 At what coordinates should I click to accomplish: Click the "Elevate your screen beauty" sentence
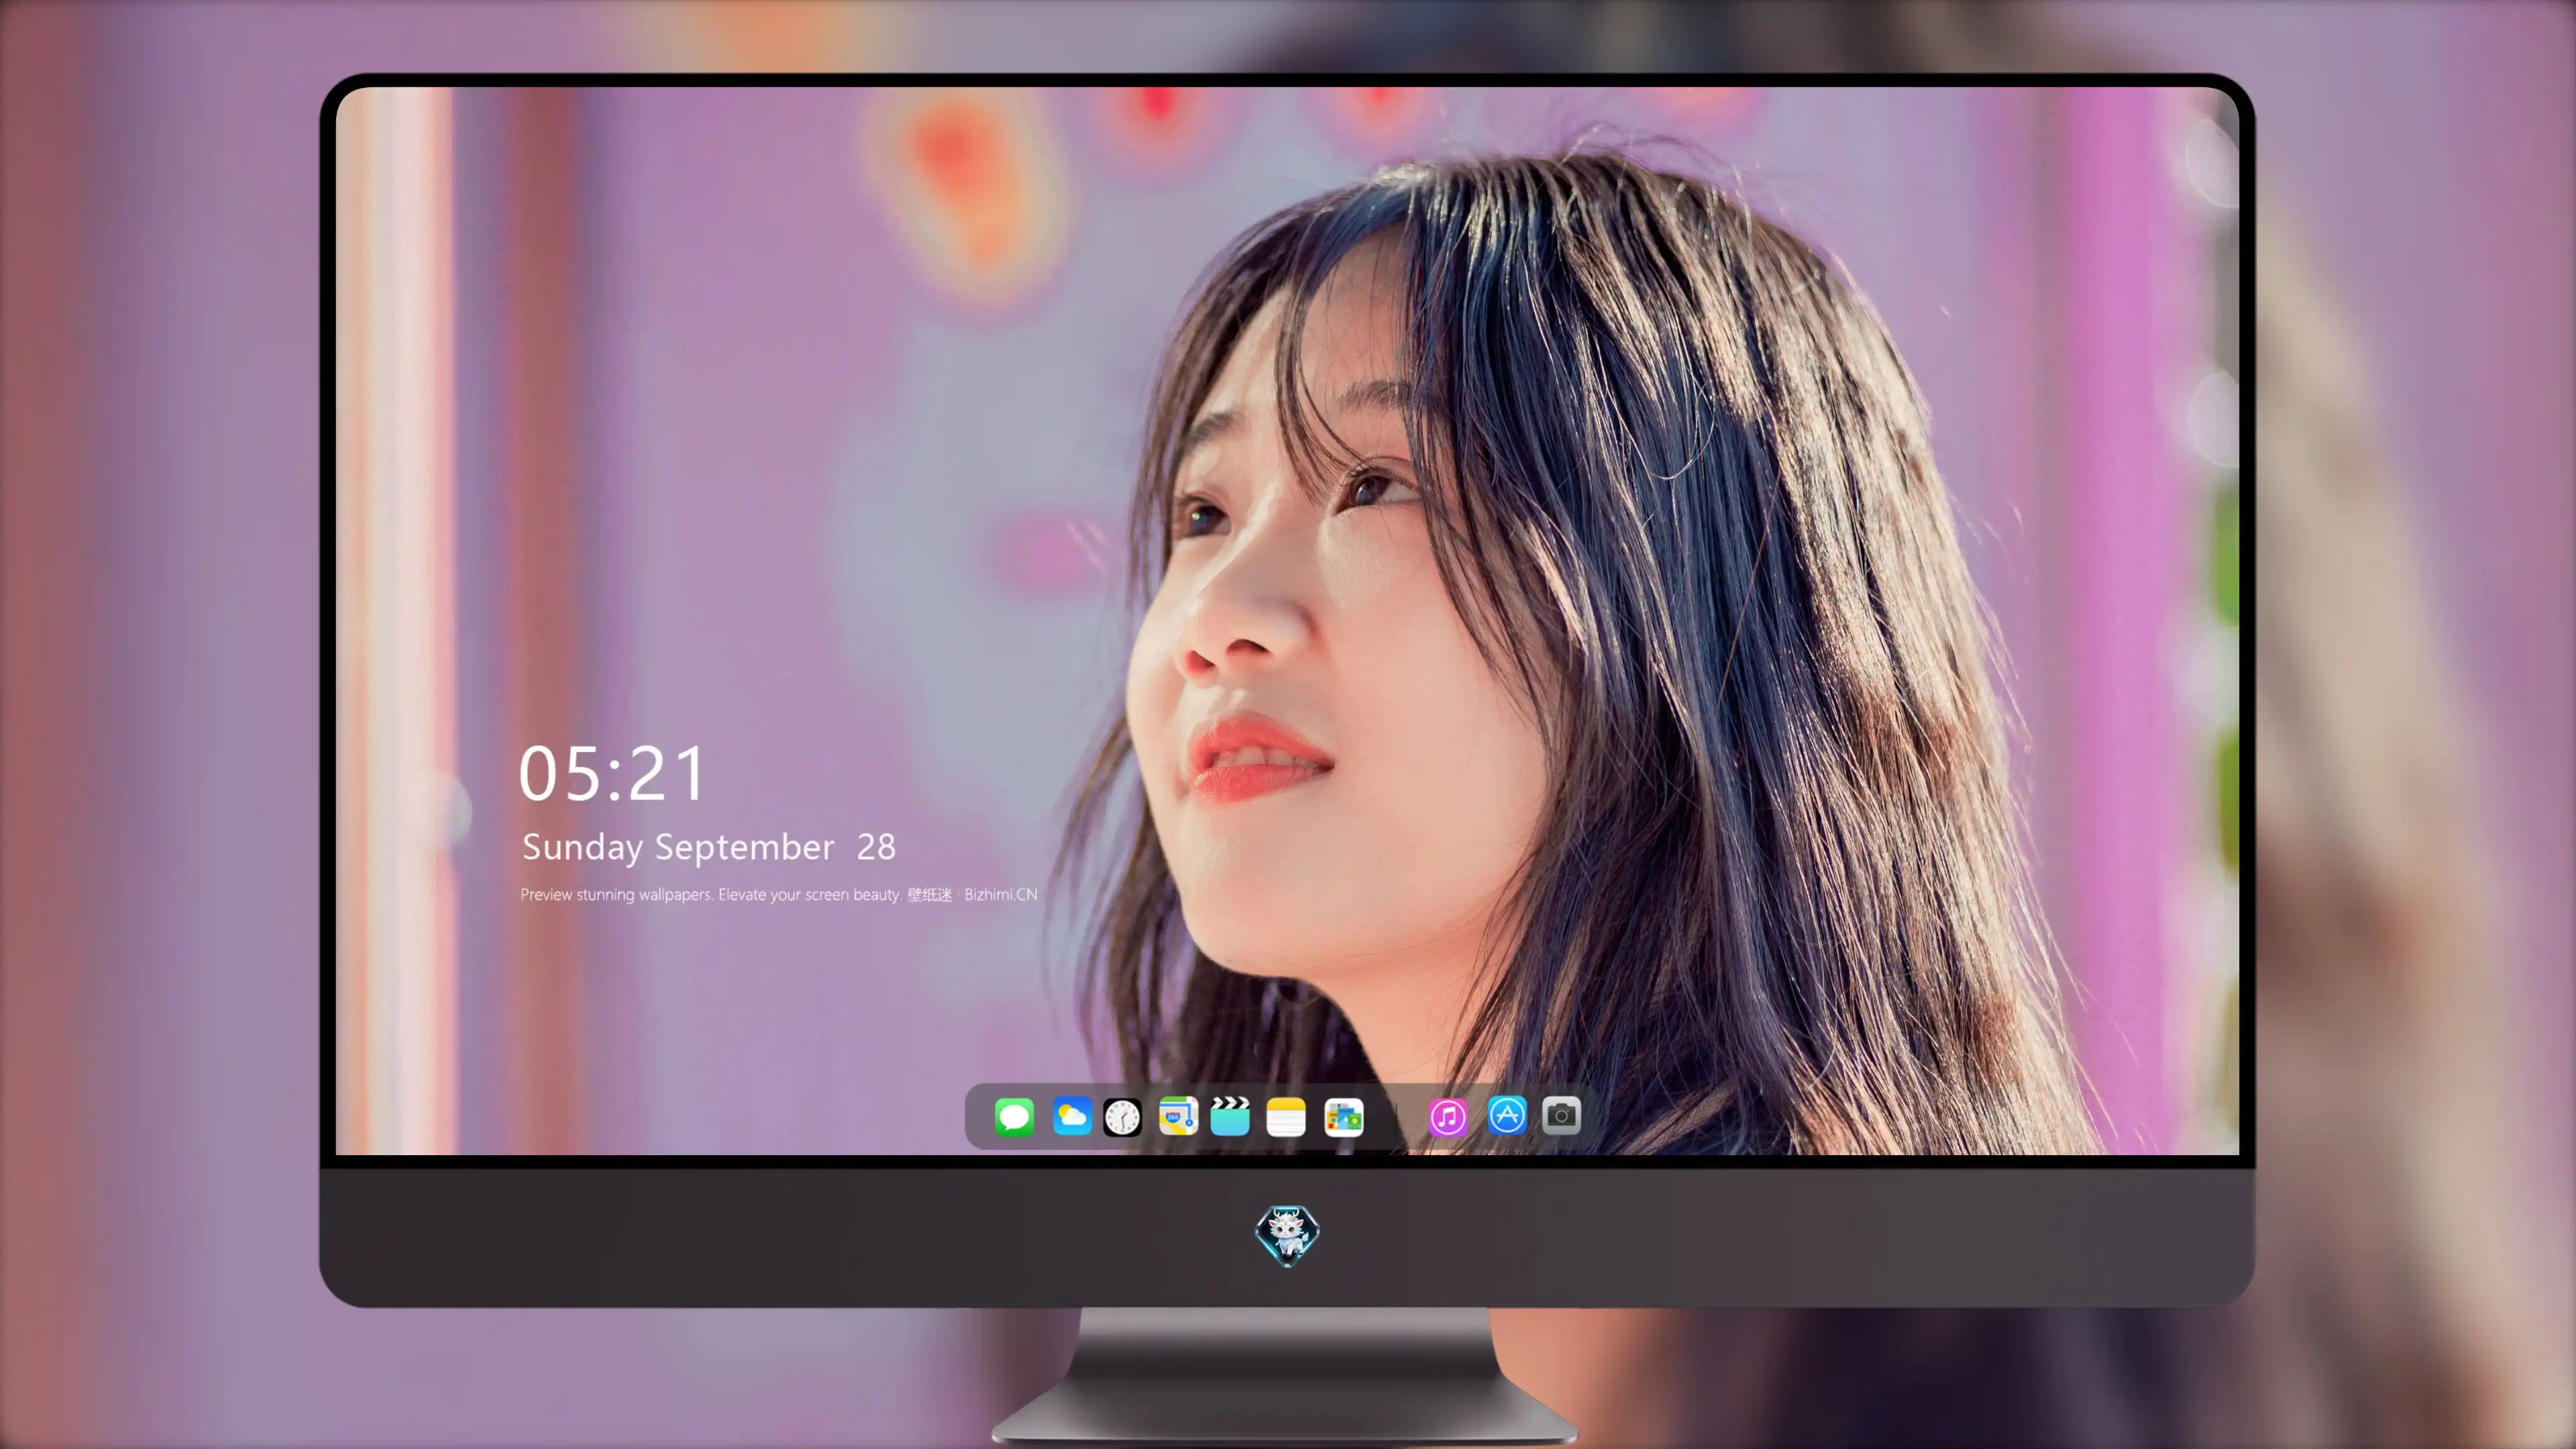coord(810,894)
